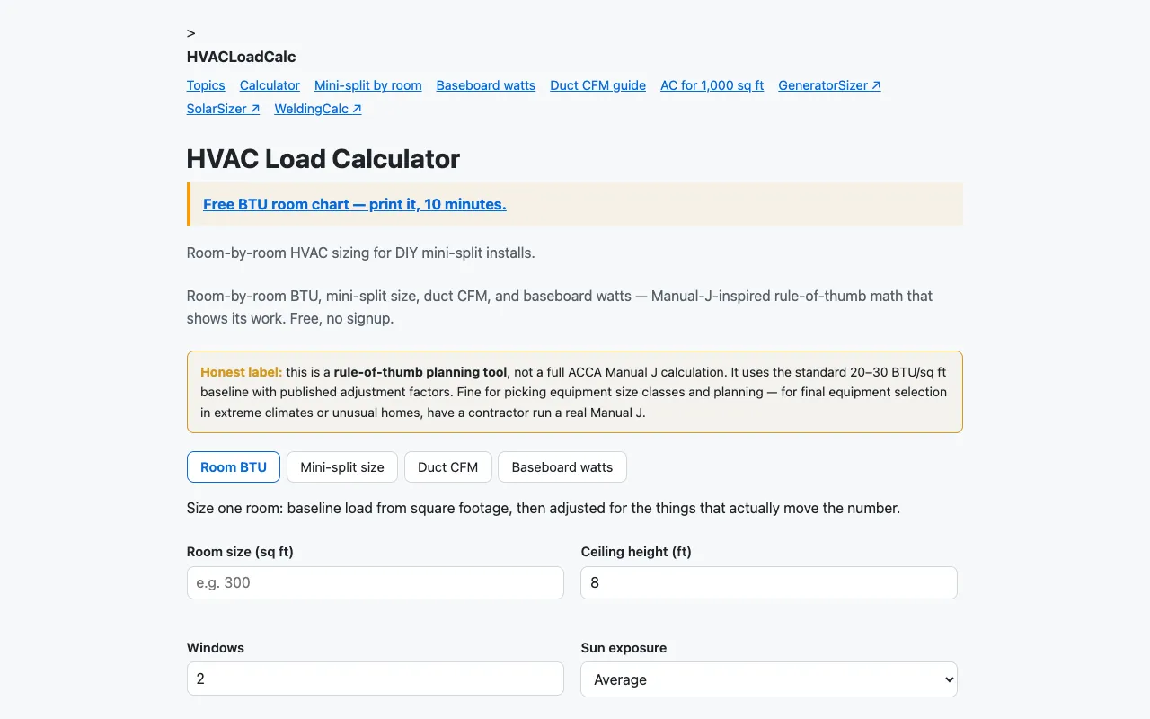Select the Room BTU tab
This screenshot has width=1150, height=719.
coord(234,467)
